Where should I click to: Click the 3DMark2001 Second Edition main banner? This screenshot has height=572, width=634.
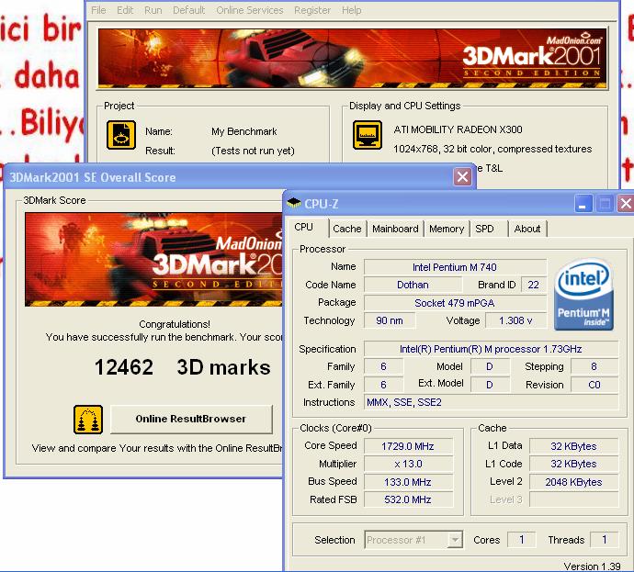(353, 58)
